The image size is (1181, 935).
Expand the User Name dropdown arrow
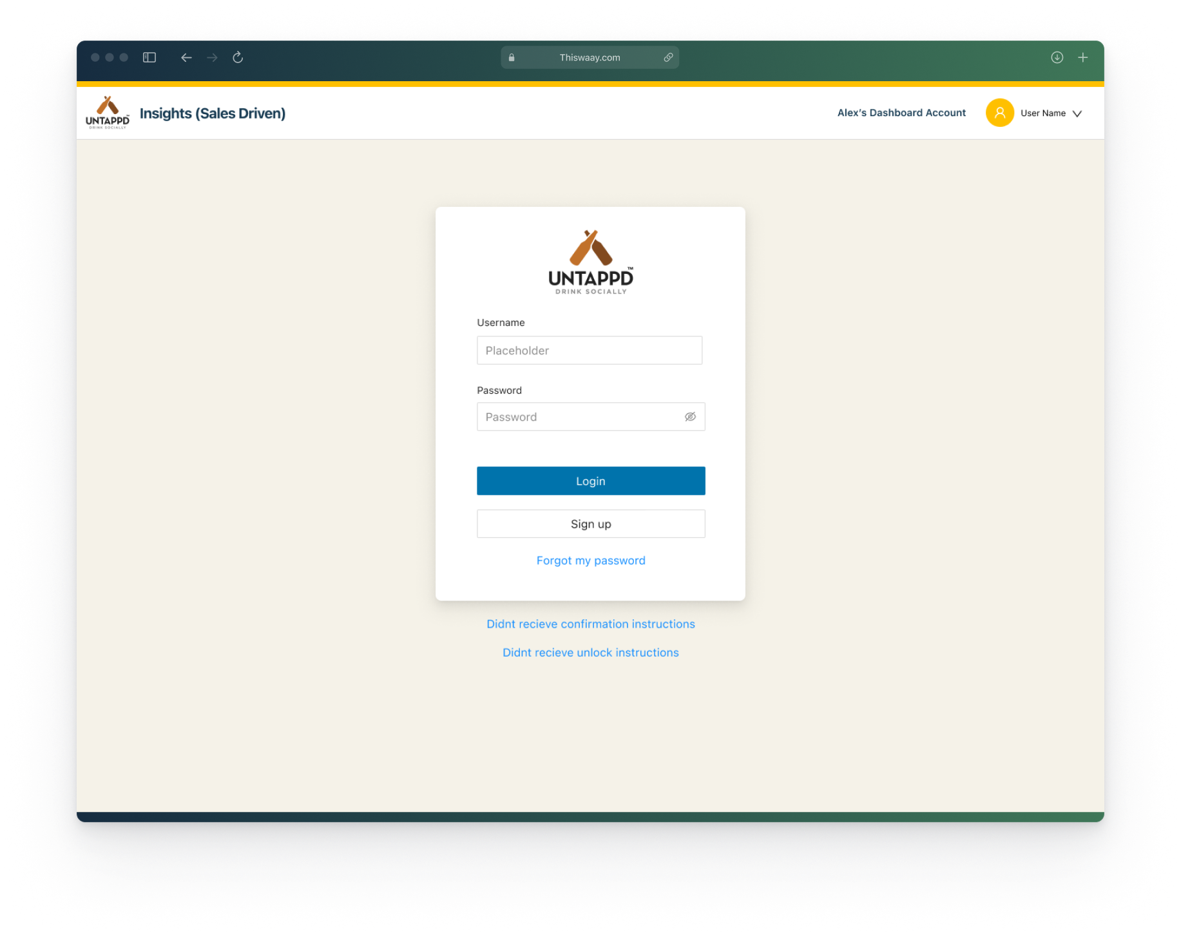[1077, 113]
